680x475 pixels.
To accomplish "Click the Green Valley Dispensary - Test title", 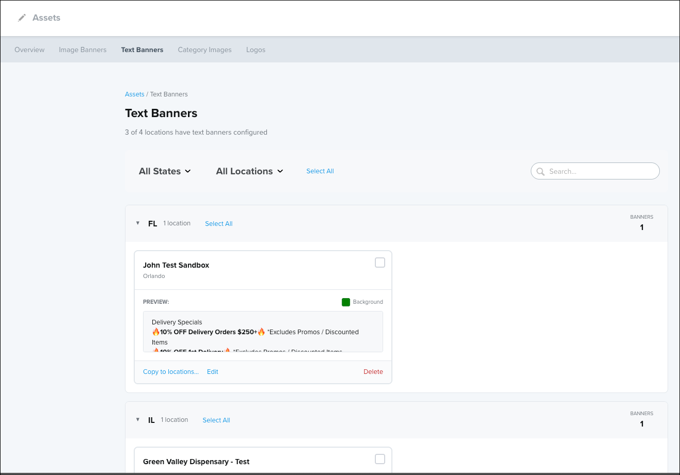I will 196,462.
